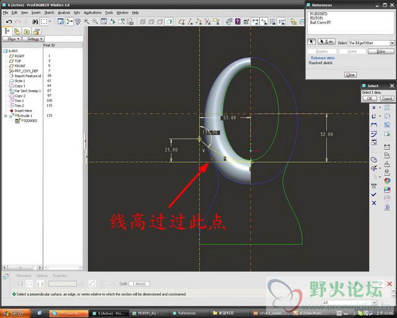Select the modify dimensions tool in sketcher toolbar
397x318 pixels.
pyautogui.click(x=374, y=134)
